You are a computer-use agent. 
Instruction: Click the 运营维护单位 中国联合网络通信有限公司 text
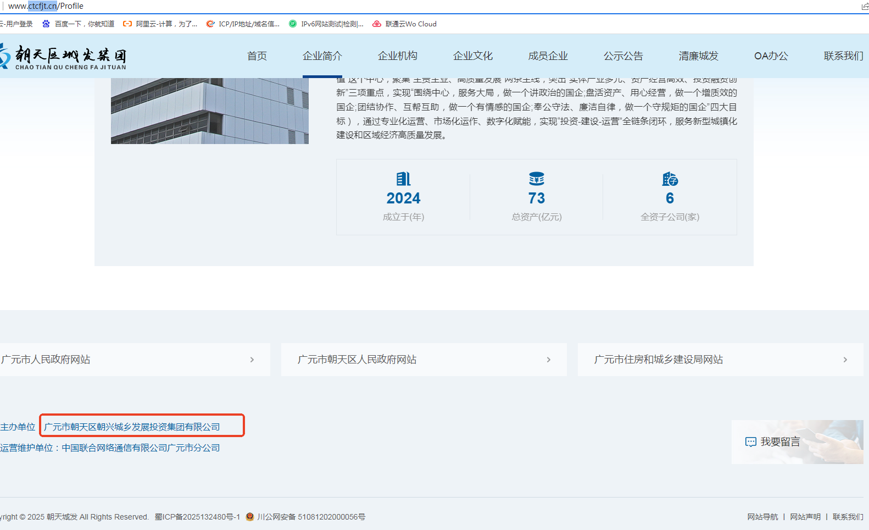(110, 448)
